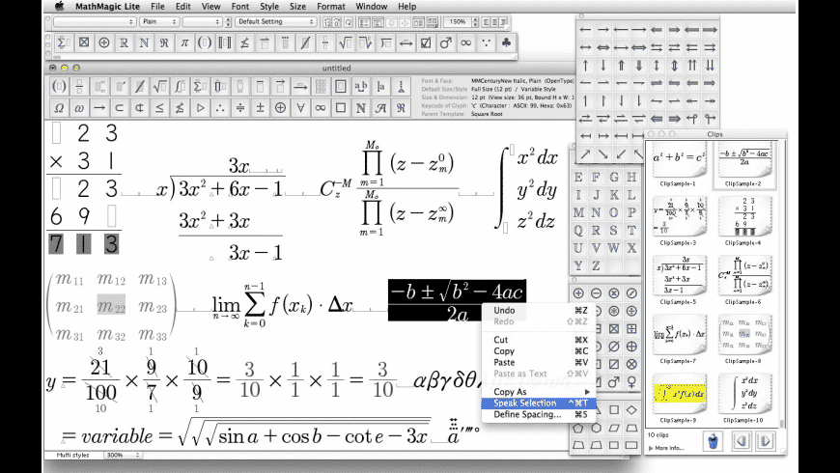This screenshot has width=840, height=473.
Task: Choose Cut from the context menu
Action: [539, 340]
